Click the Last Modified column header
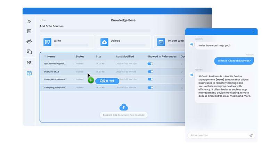The width and height of the screenshot is (278, 156). (x=125, y=57)
